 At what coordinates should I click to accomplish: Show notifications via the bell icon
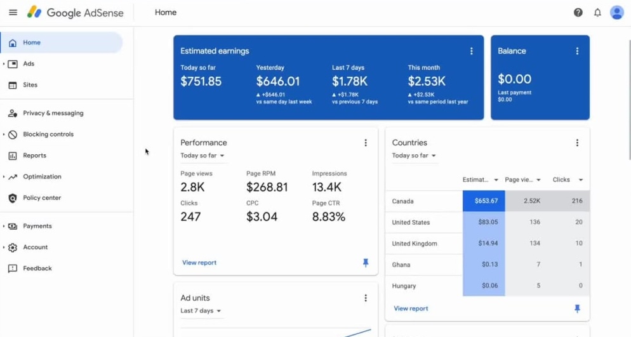(597, 13)
